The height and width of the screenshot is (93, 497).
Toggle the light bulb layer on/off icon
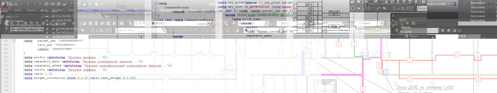click(x=136, y=23)
